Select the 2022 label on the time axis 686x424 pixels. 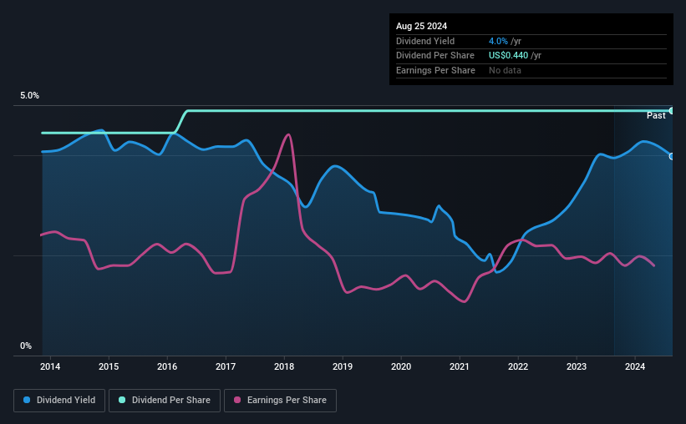coord(518,366)
